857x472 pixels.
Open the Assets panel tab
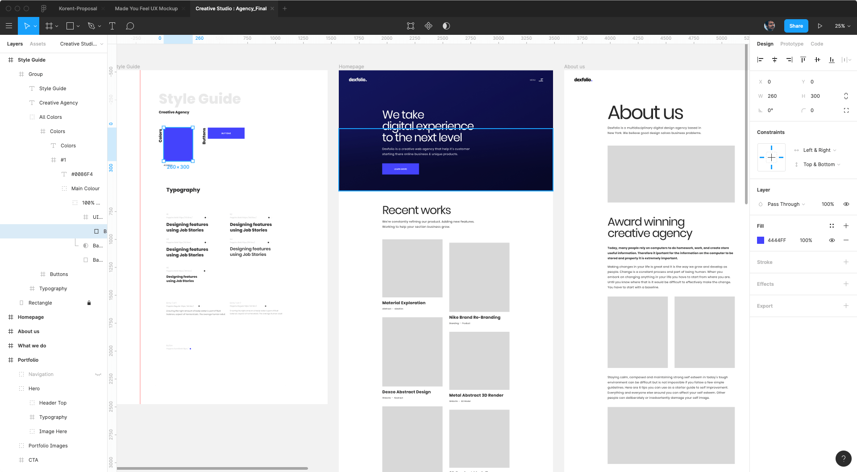[x=37, y=44]
